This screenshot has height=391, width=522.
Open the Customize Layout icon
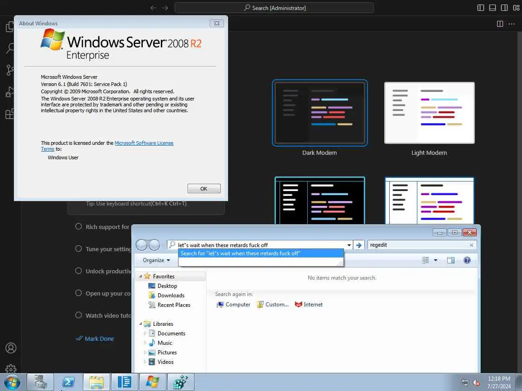coord(517,8)
